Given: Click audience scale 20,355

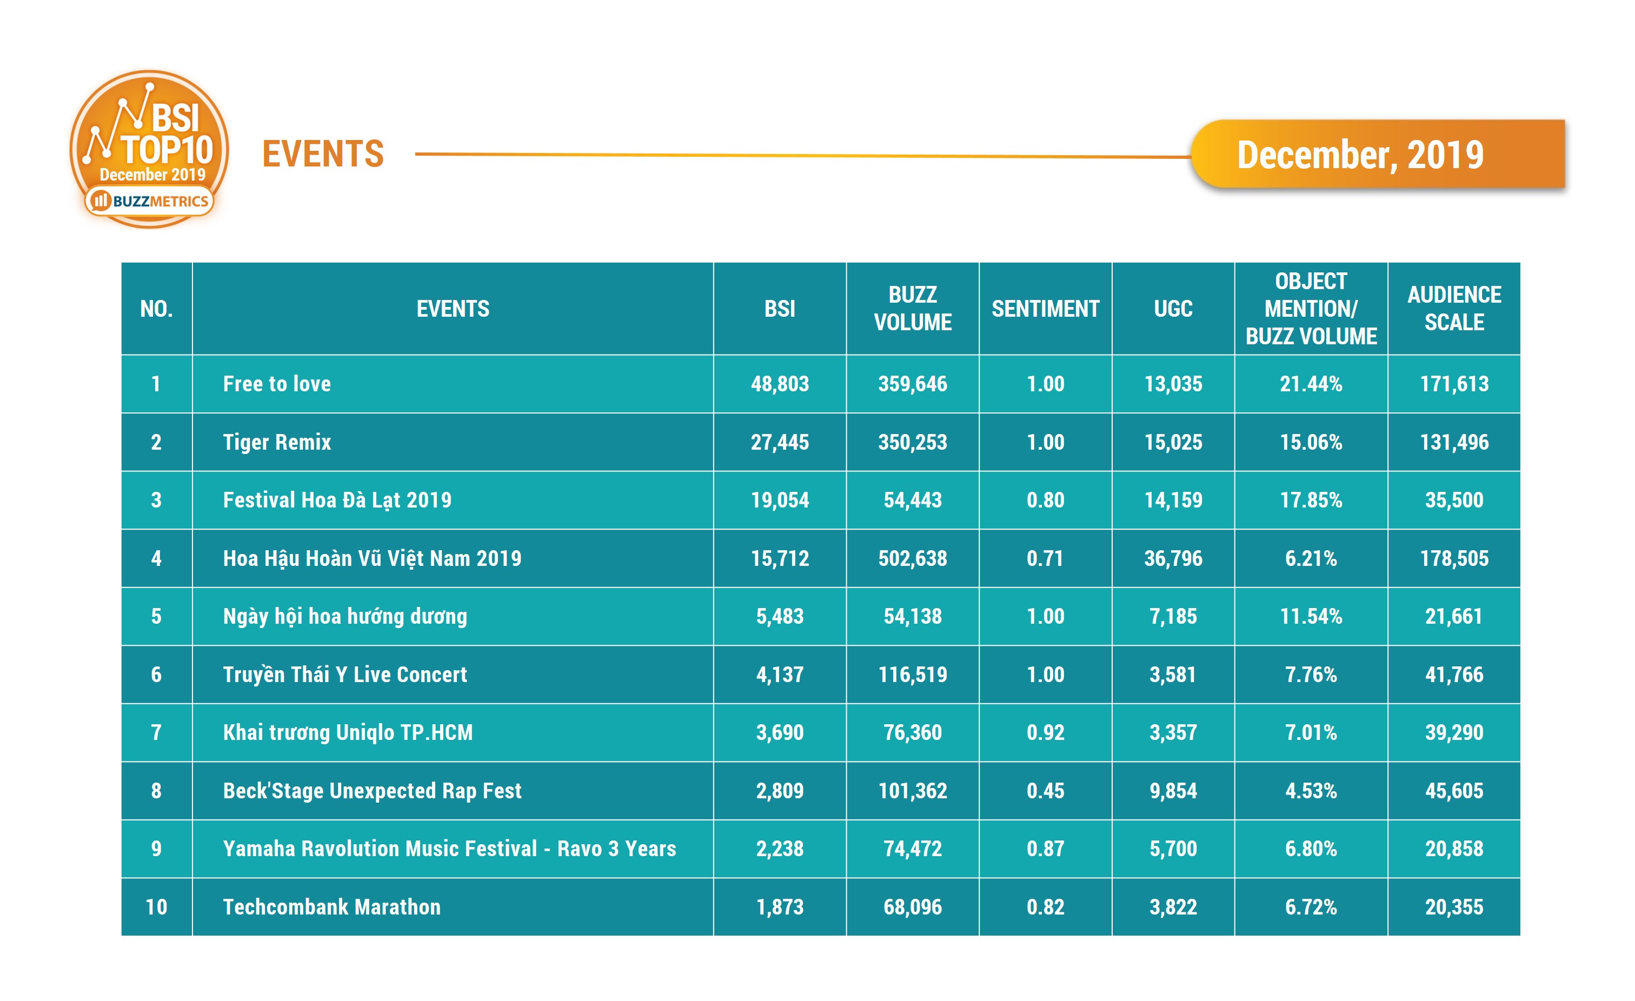Looking at the screenshot, I should [x=1454, y=907].
